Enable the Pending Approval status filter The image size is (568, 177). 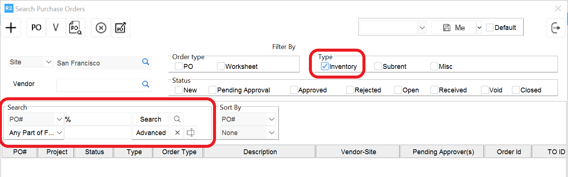[x=213, y=90]
